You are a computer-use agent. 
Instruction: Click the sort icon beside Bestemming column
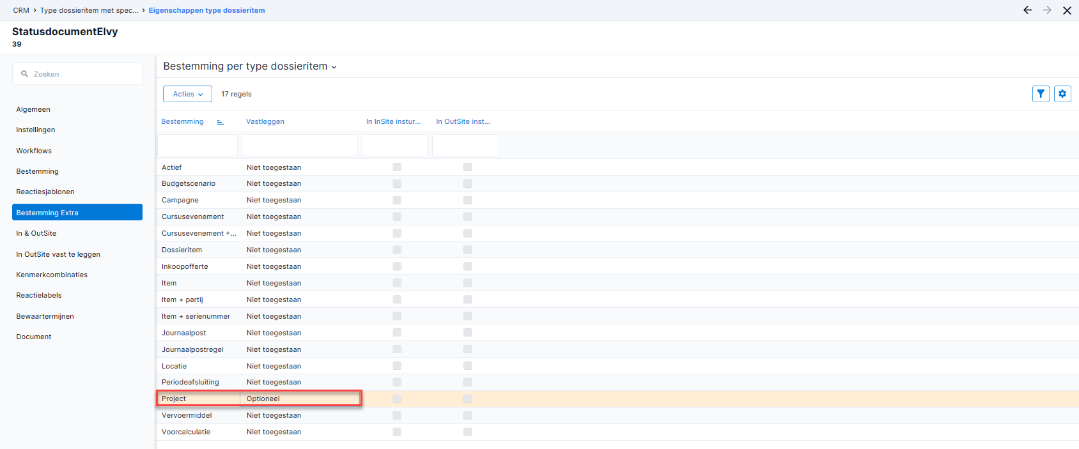(220, 122)
